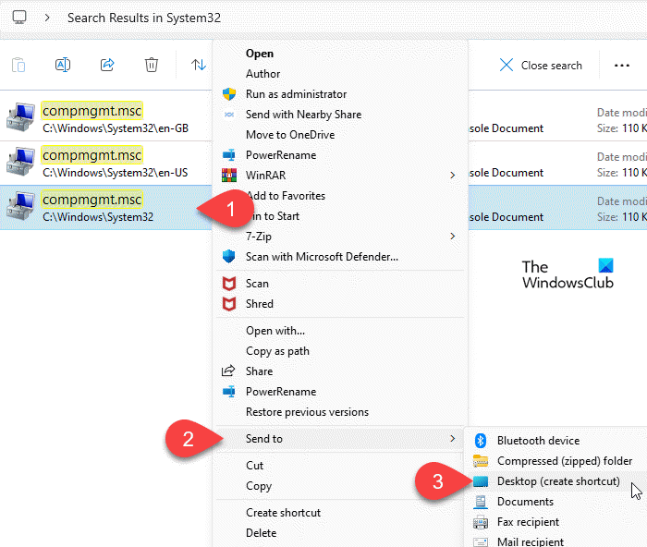Expand the Send to submenu arrow
This screenshot has height=547, width=647.
coord(453,439)
